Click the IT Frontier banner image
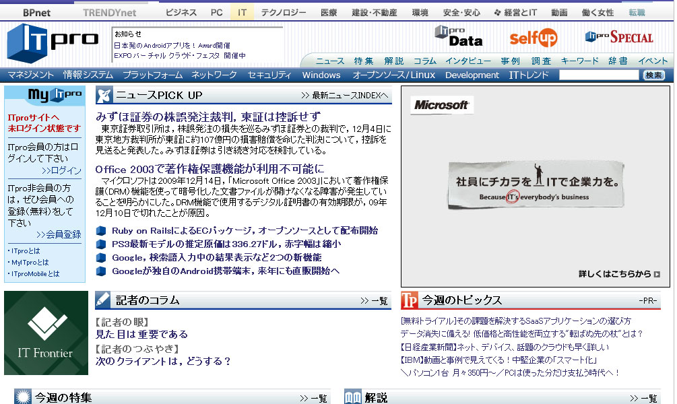The image size is (677, 404). [46, 333]
